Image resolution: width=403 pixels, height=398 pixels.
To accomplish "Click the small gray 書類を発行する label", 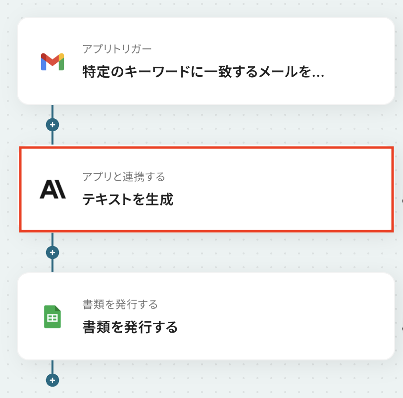I will tap(120, 304).
